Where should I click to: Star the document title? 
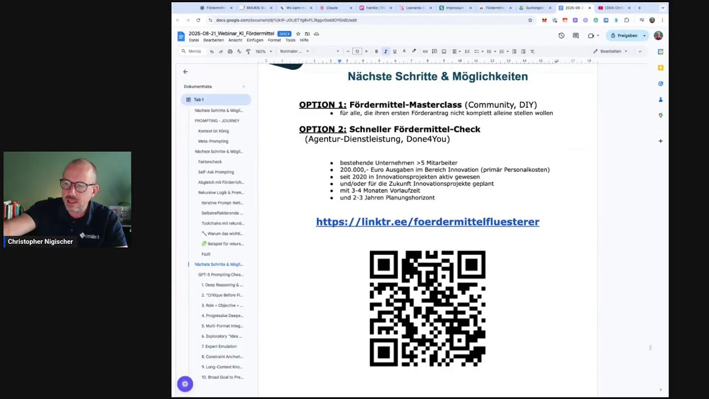coord(298,34)
